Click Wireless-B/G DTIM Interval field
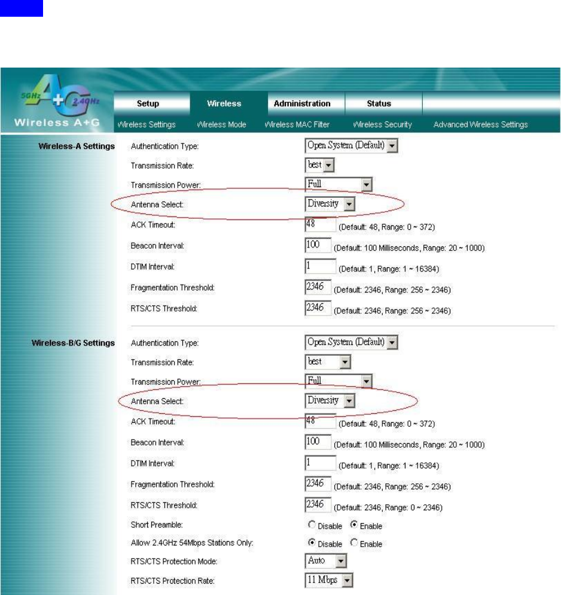Image resolution: width=561 pixels, height=595 pixels. 321,463
